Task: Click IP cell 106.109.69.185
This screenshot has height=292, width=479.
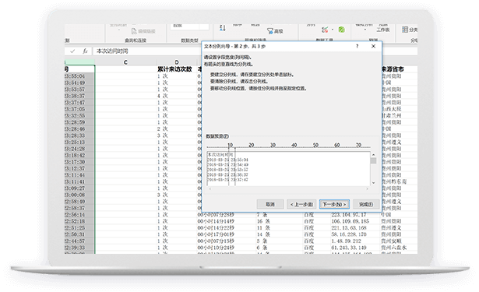Action: click(350, 221)
